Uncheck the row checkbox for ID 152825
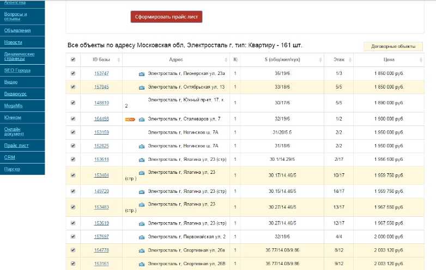Screen dimensions: 436x270 click(x=73, y=146)
